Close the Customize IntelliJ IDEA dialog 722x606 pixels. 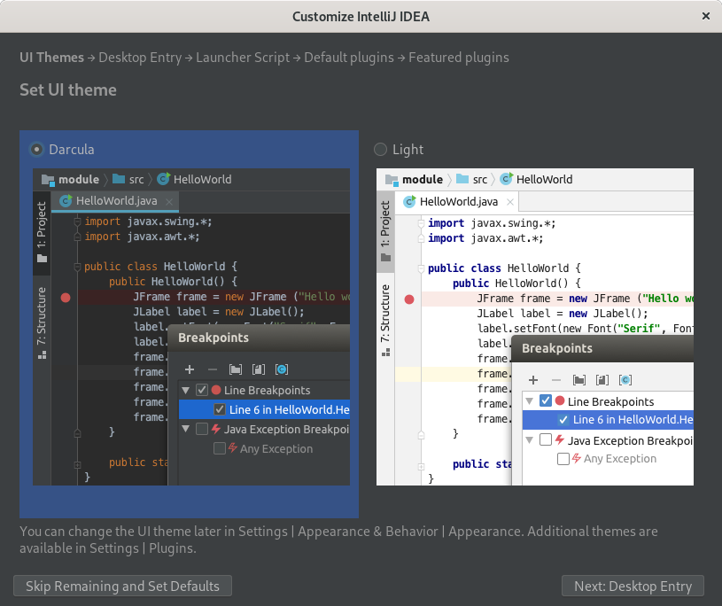(x=705, y=16)
